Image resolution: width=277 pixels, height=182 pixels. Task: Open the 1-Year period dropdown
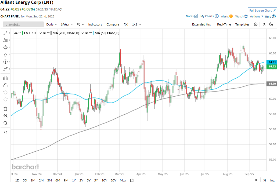[67, 24]
